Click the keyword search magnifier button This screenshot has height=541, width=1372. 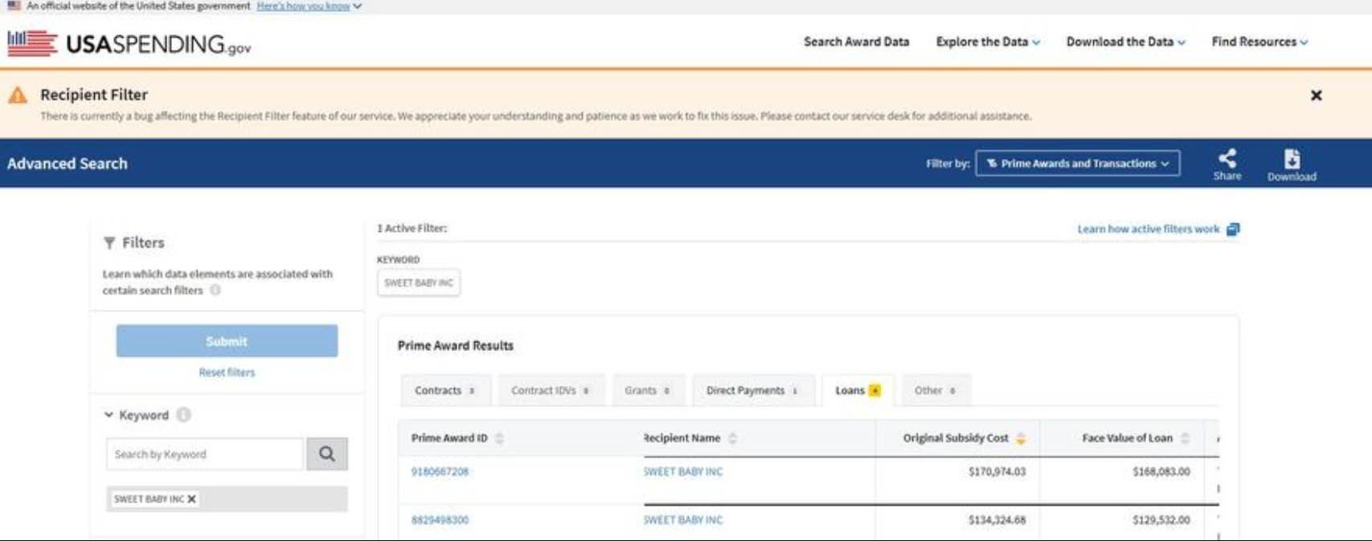[326, 454]
